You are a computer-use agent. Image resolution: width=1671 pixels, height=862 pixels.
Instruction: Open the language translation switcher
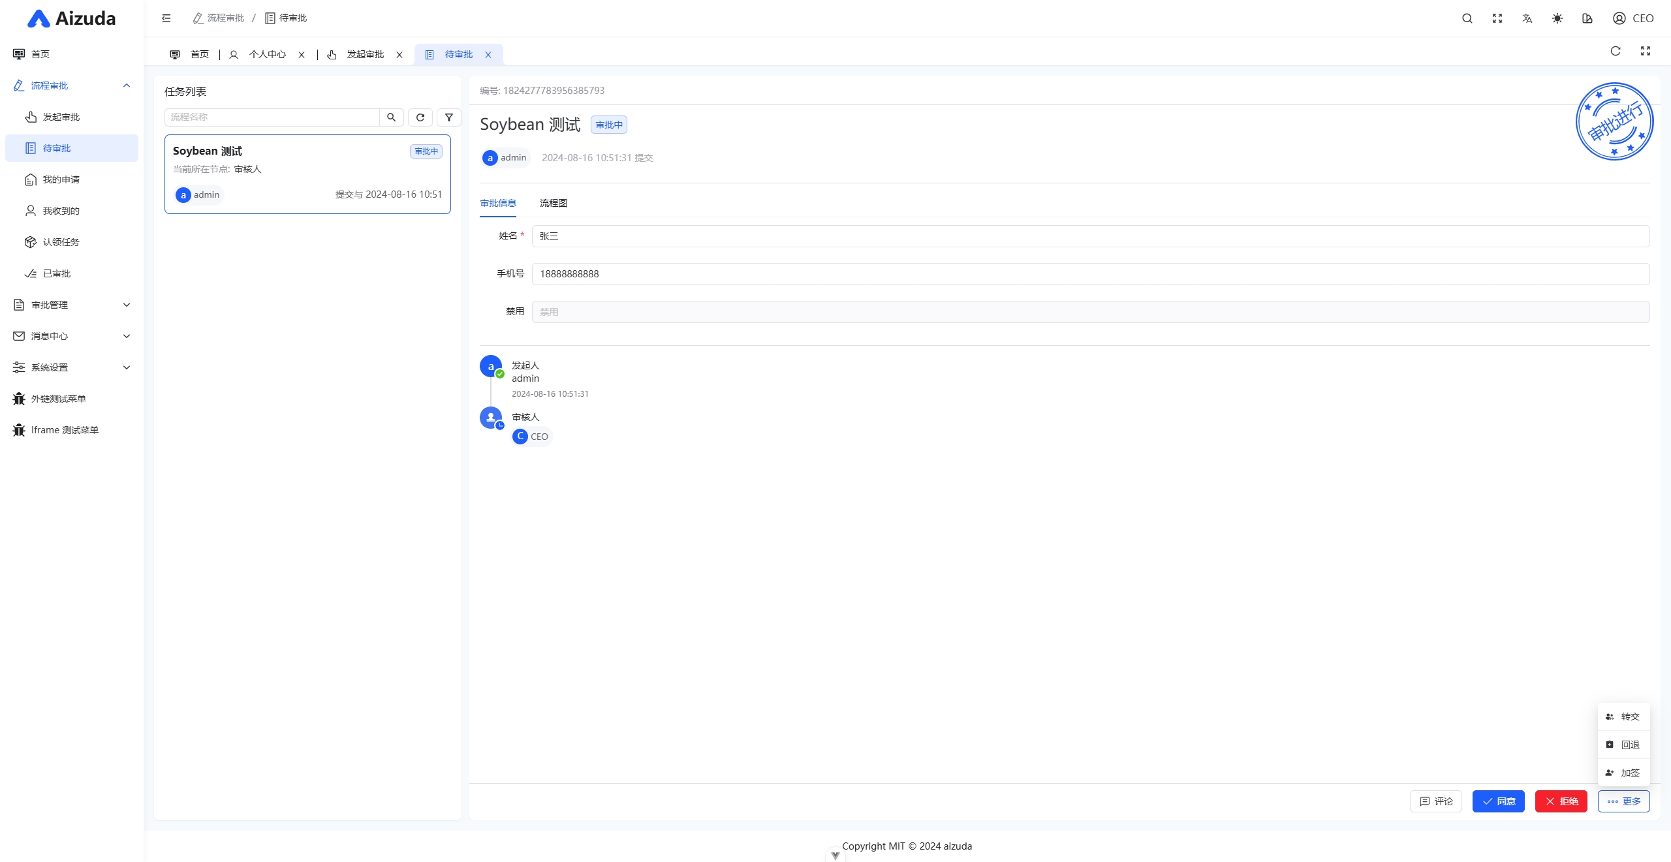click(1527, 18)
